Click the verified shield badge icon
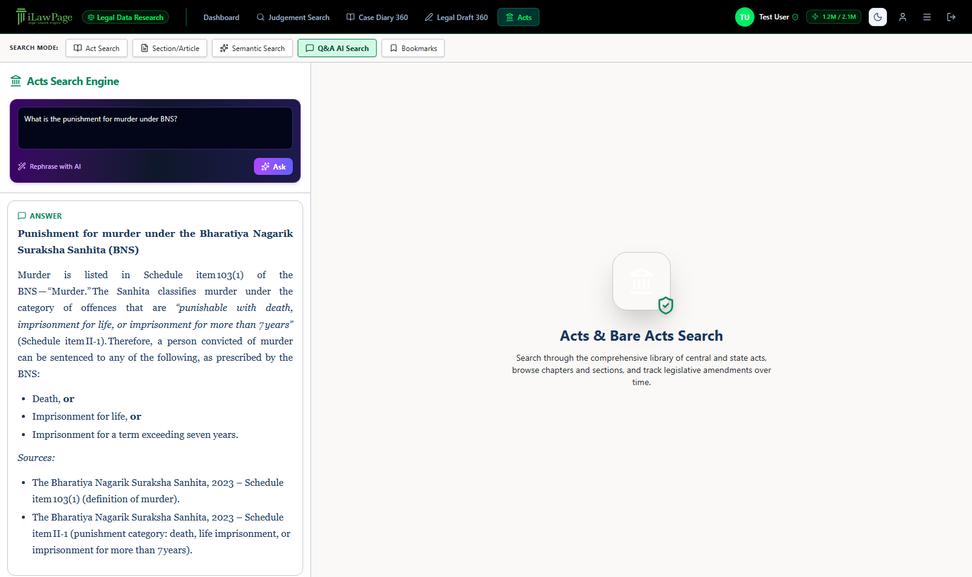 coord(666,306)
